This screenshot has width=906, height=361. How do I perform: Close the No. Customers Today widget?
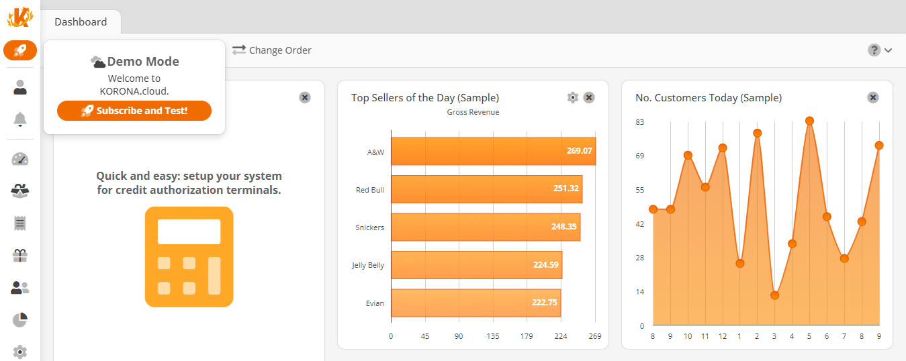click(873, 98)
